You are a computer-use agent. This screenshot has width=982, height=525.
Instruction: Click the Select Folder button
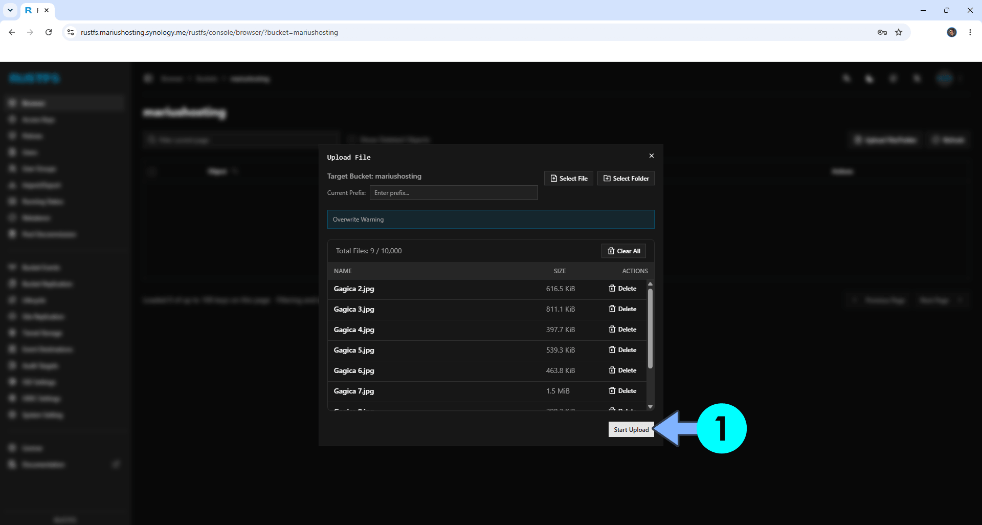point(626,178)
